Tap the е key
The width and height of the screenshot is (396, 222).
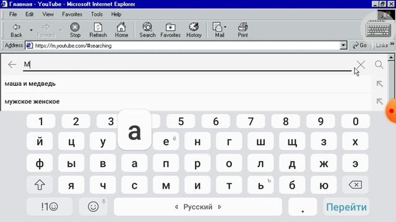[166, 141]
